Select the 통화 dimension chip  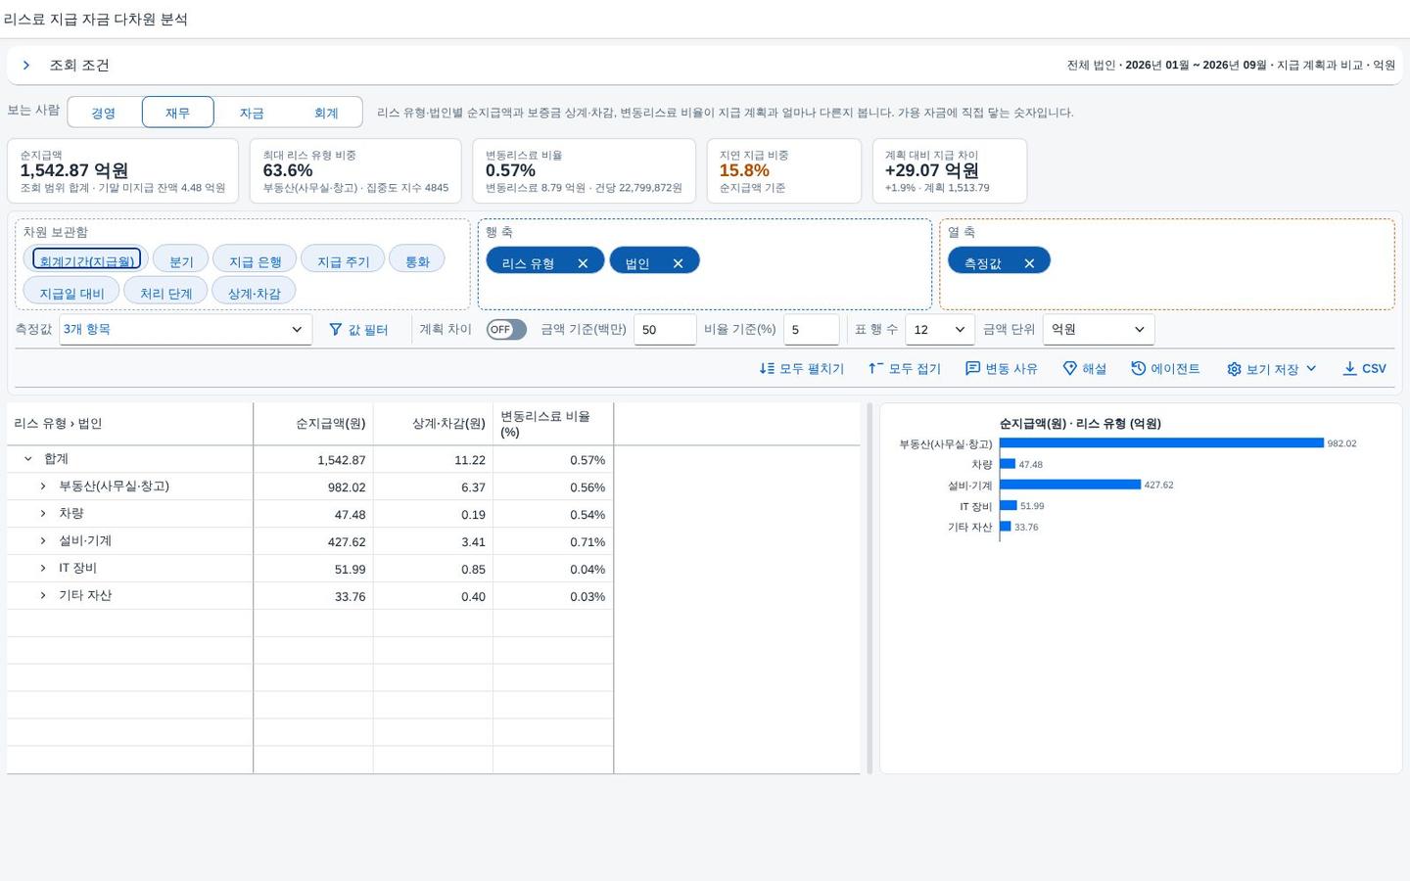(417, 259)
